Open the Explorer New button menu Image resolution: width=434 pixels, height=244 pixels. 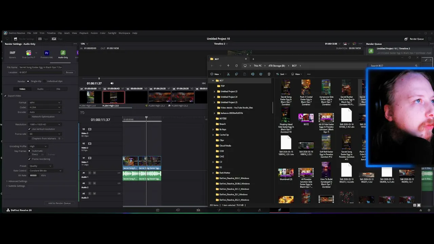coord(215,74)
